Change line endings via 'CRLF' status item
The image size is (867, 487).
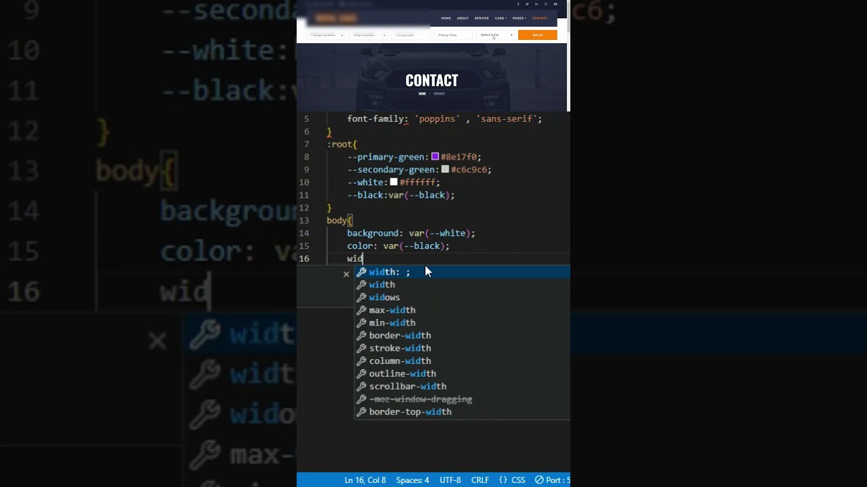[480, 480]
